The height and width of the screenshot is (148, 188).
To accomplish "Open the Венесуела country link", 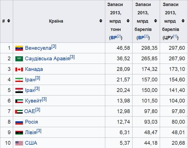I will [x=38, y=48].
